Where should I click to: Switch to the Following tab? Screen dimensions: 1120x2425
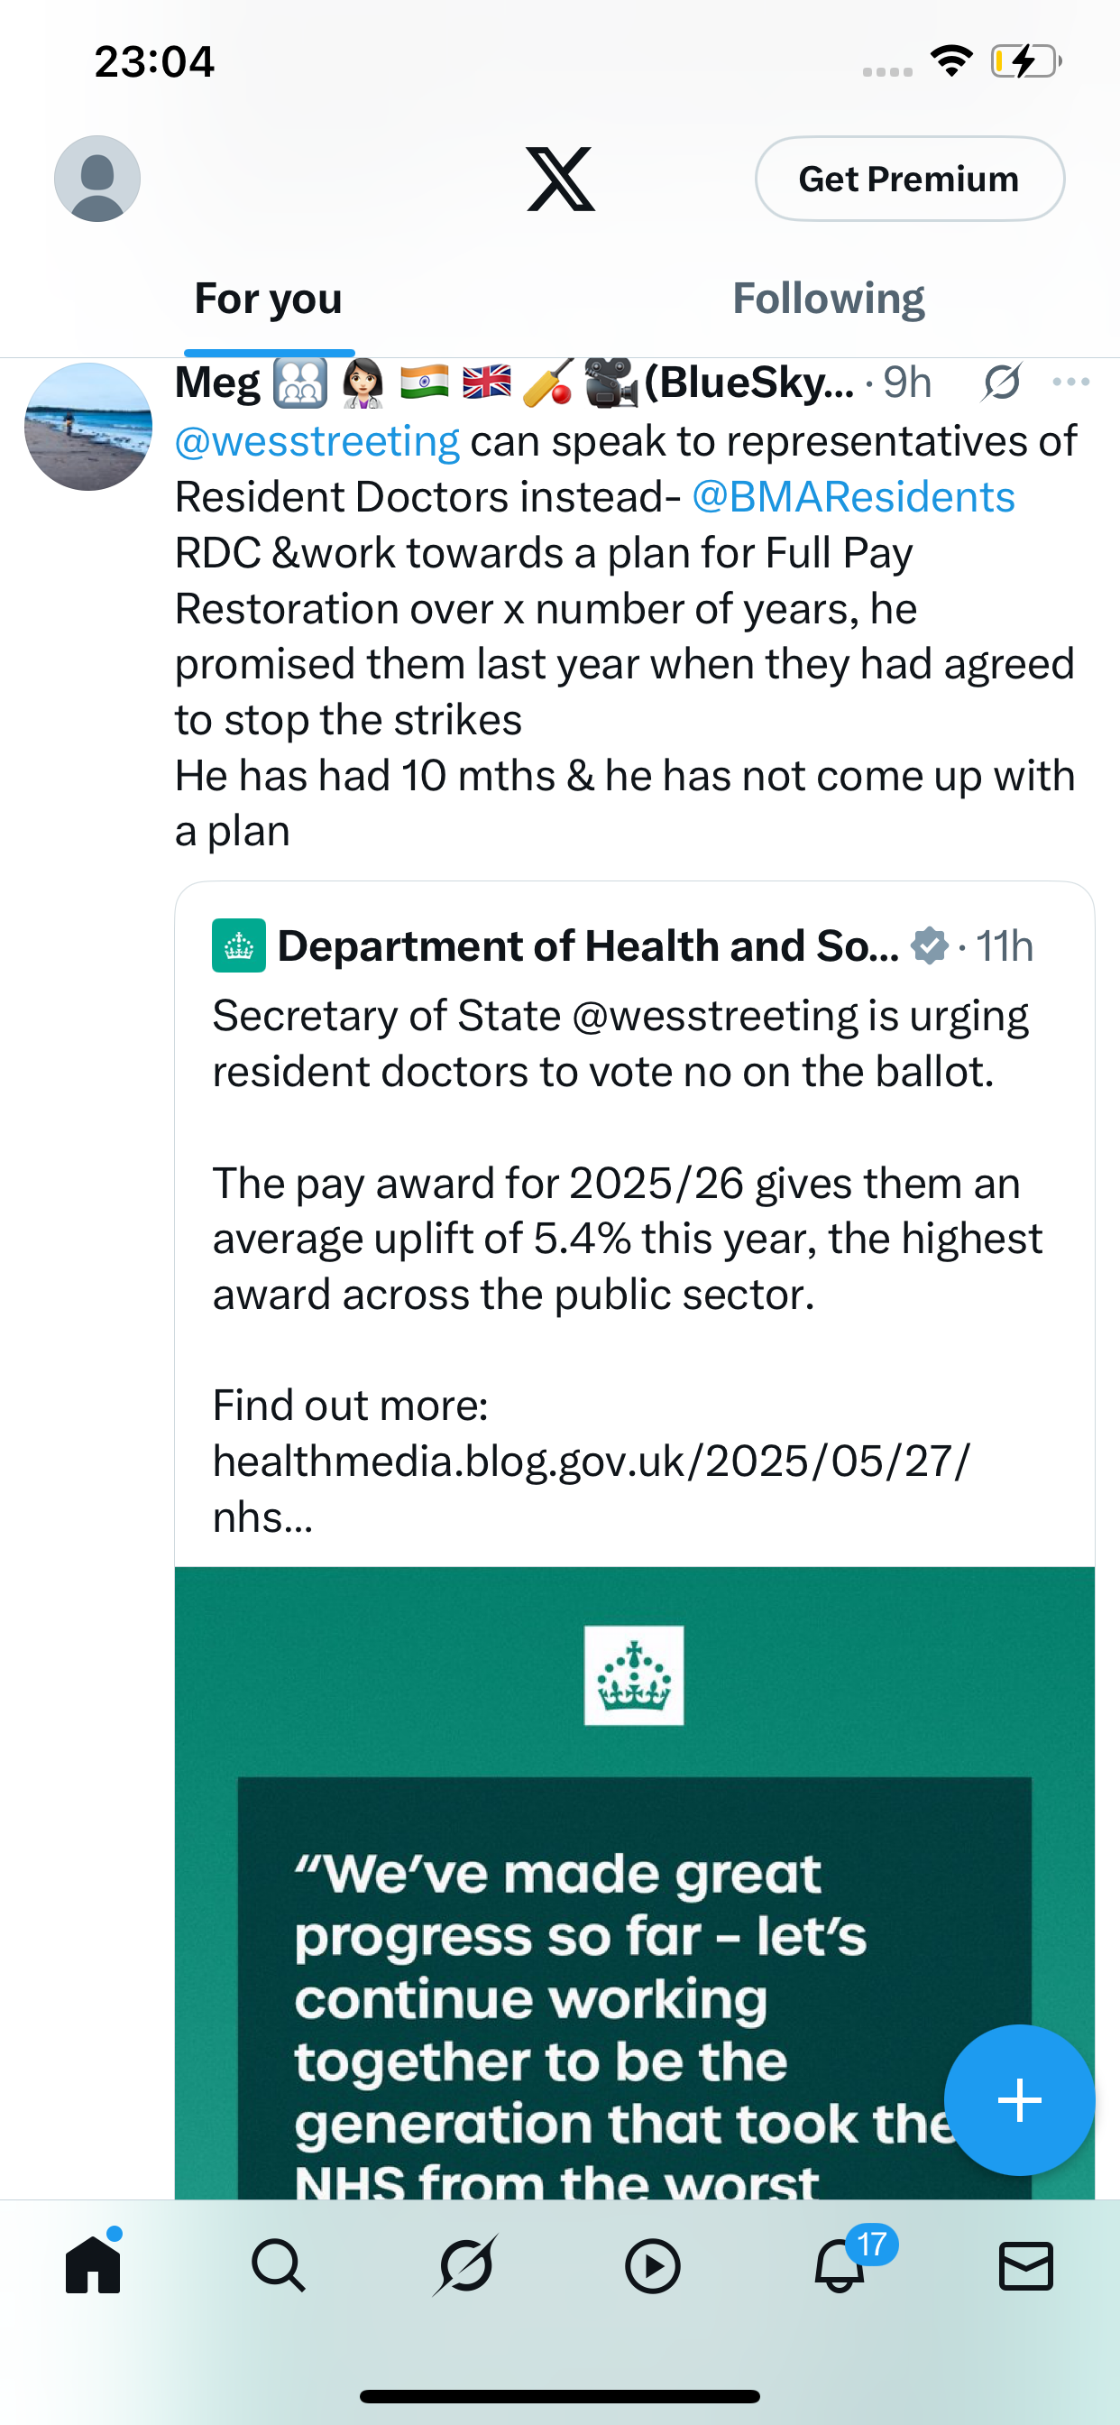tap(828, 300)
